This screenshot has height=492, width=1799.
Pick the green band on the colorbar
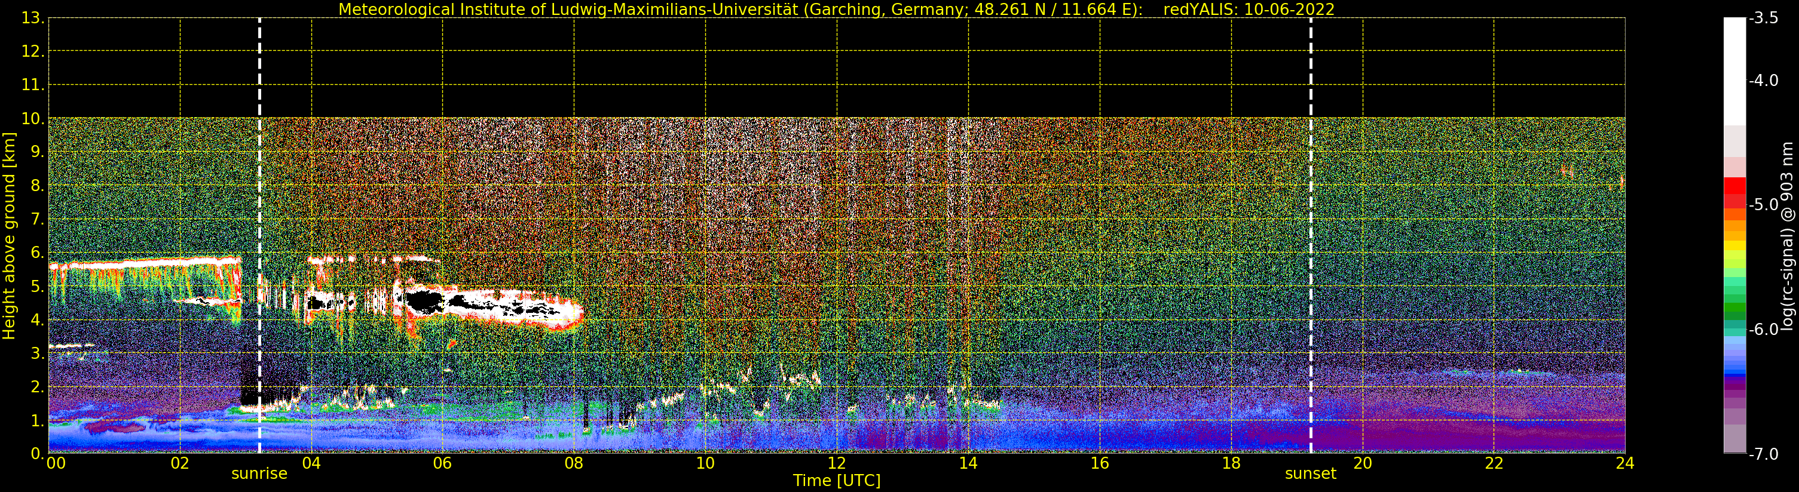1734,307
